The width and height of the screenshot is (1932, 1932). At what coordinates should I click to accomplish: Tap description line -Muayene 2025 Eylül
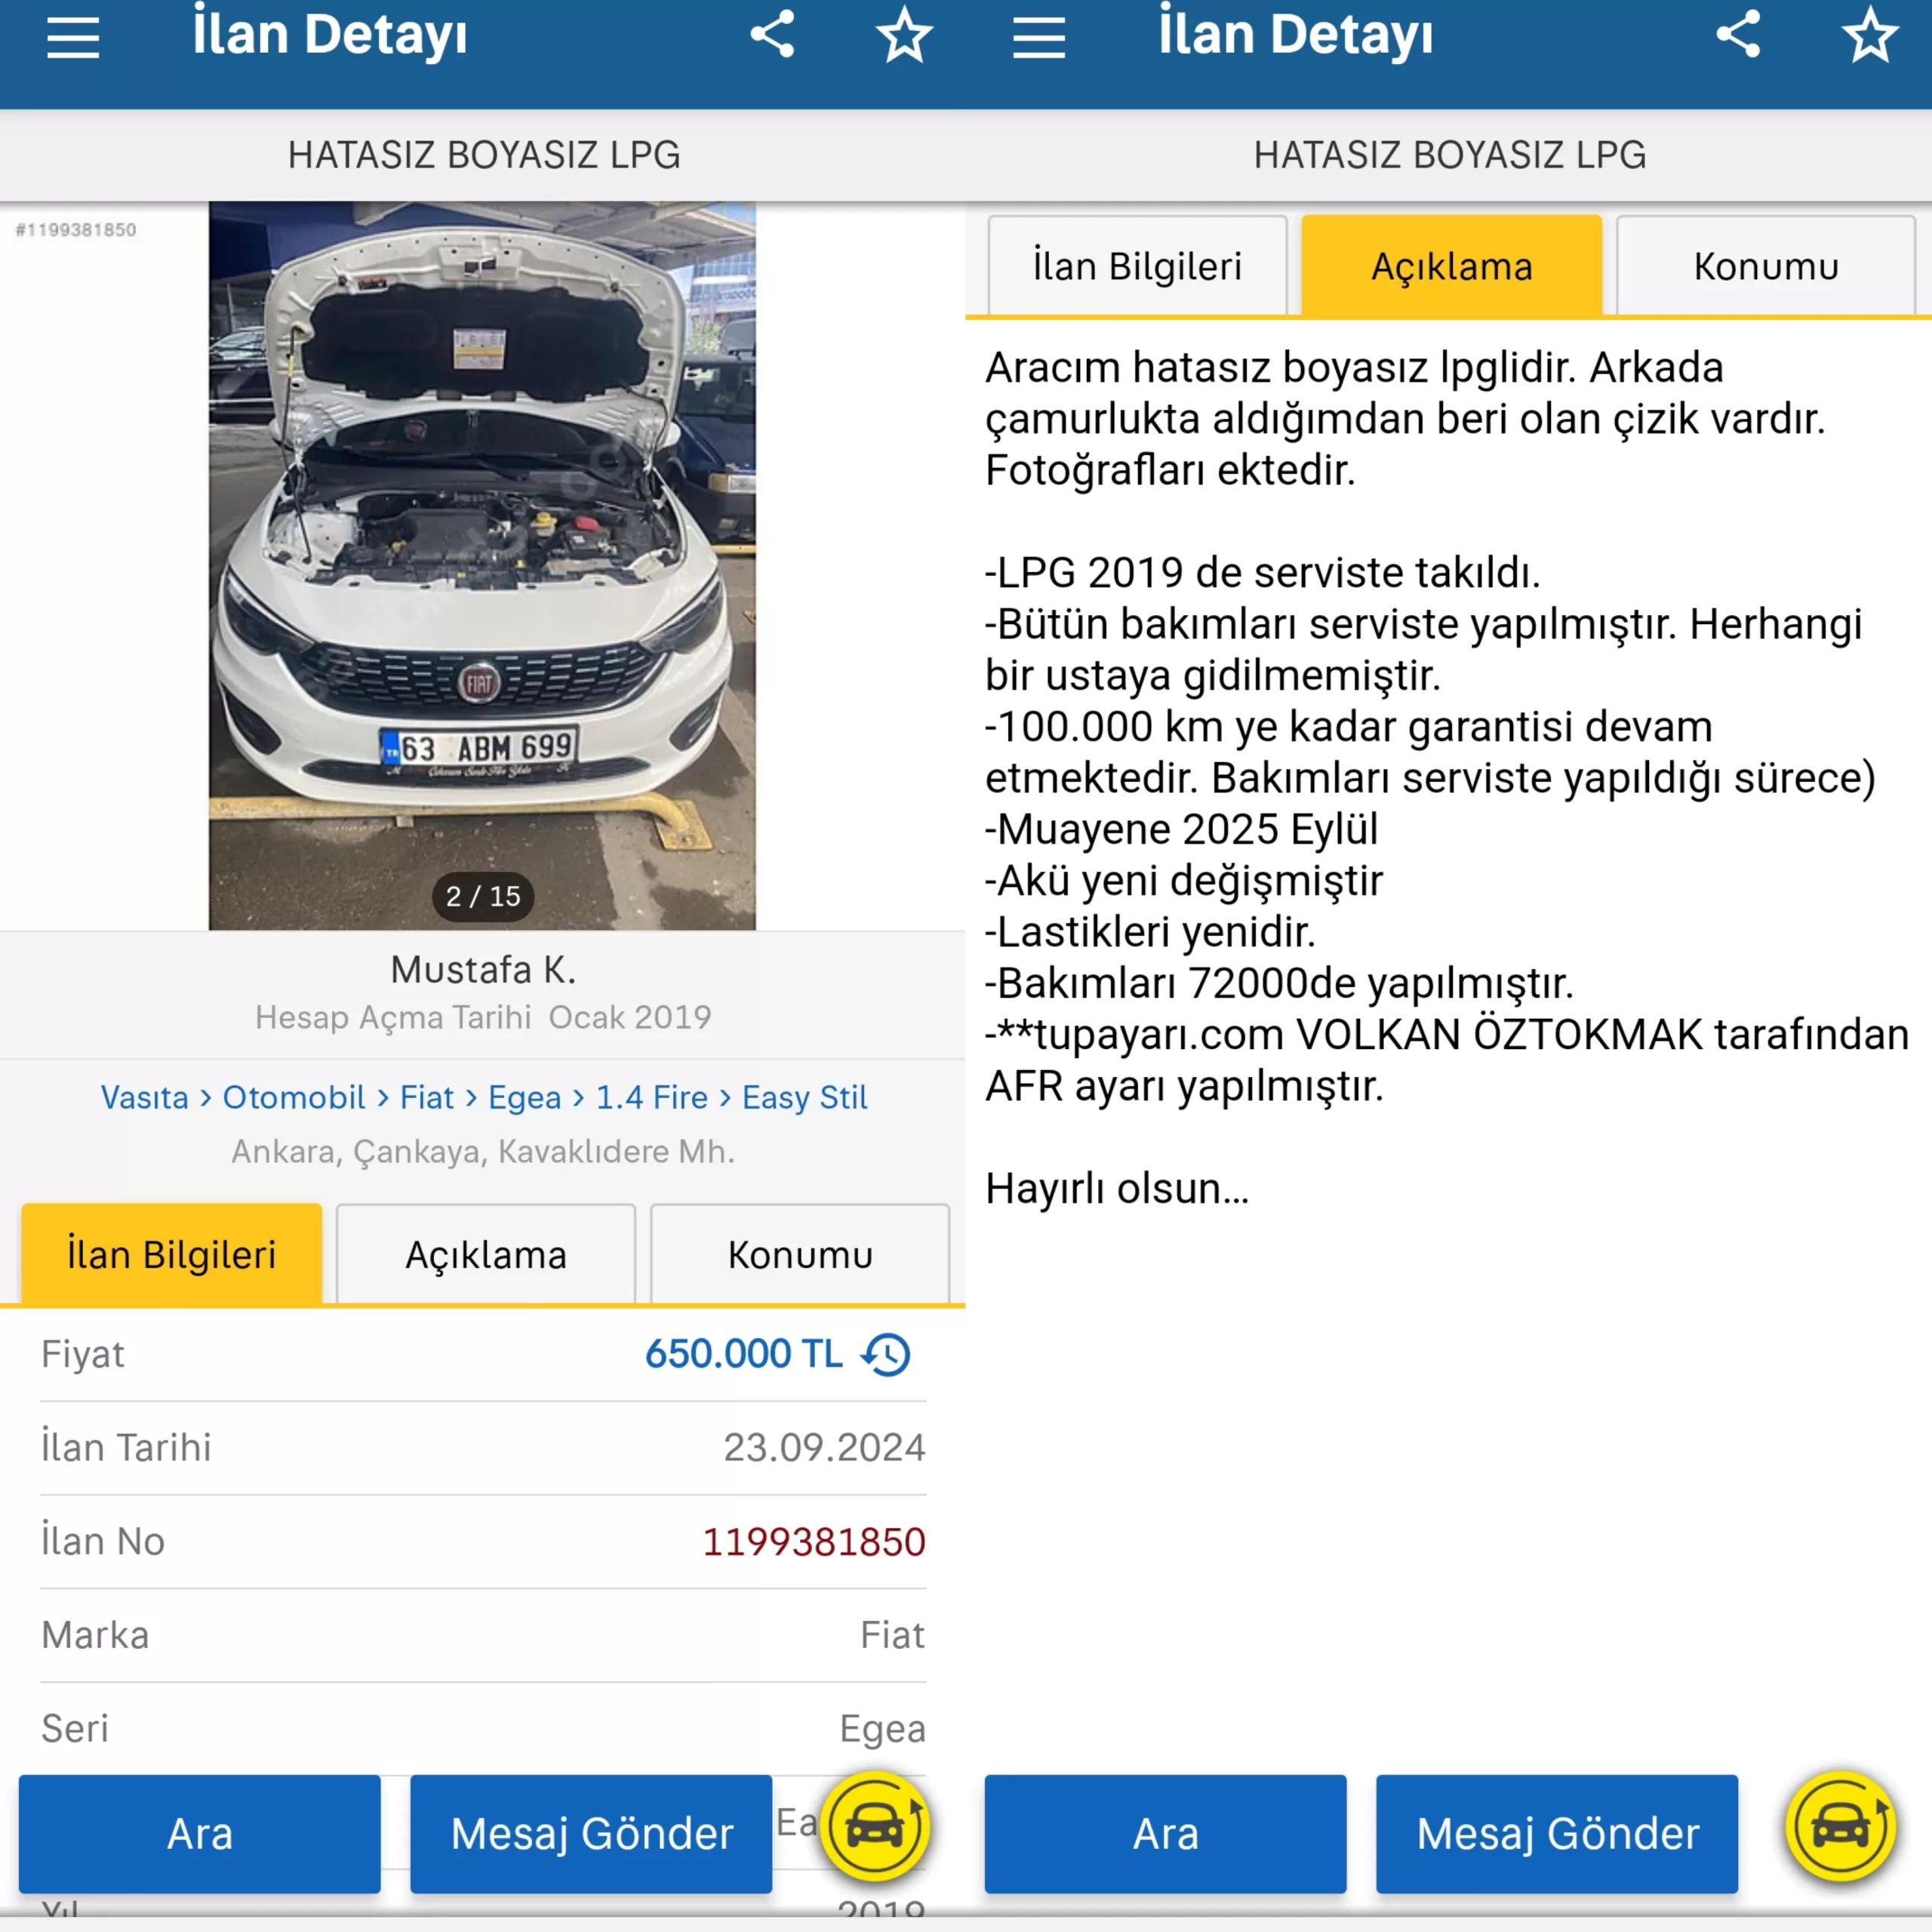pyautogui.click(x=1181, y=830)
